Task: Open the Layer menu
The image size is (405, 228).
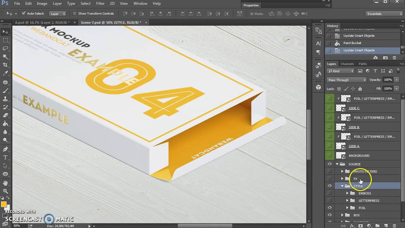Action: pyautogui.click(x=57, y=3)
